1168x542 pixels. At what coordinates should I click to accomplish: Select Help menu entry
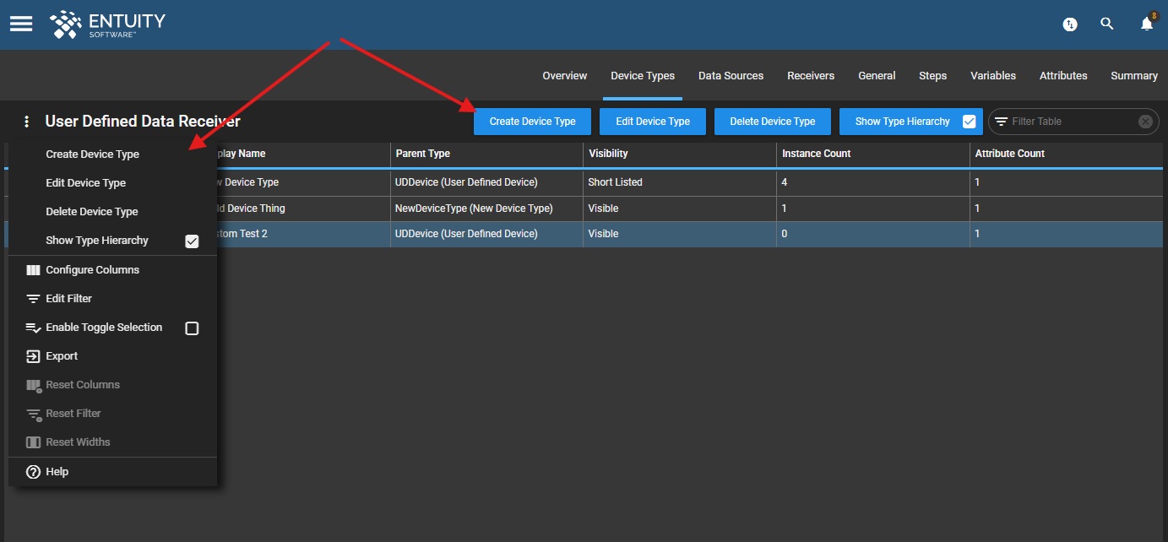click(x=112, y=472)
